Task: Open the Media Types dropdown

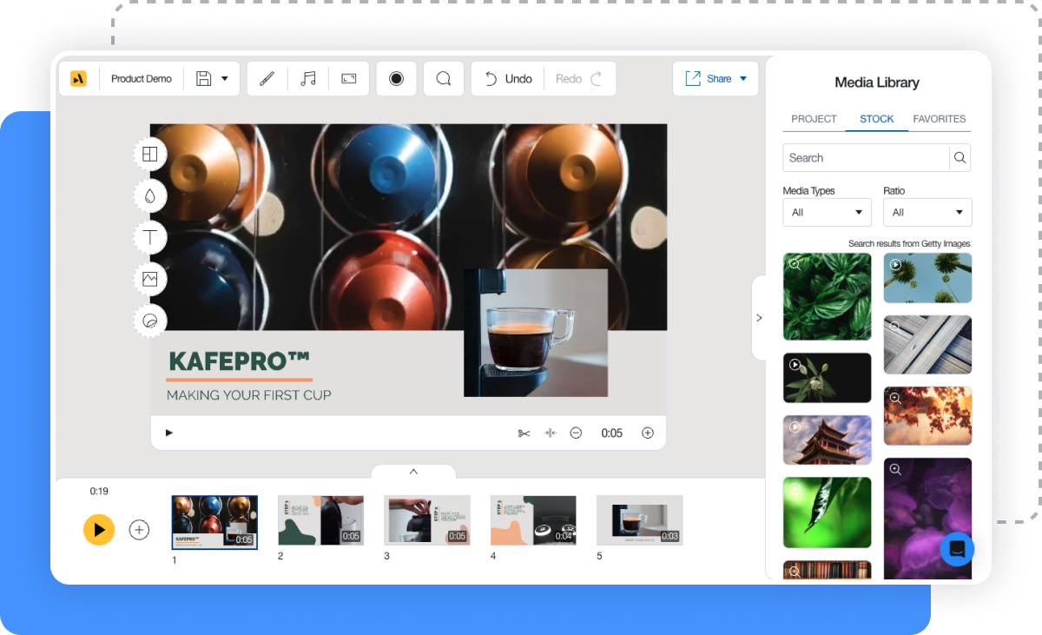Action: point(827,212)
